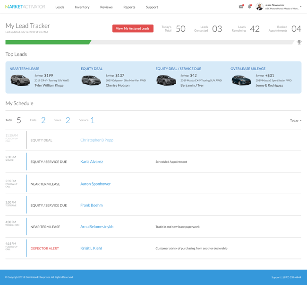The height and width of the screenshot is (285, 307).
Task: Open Karla Alvarez's lead record
Action: click(92, 162)
